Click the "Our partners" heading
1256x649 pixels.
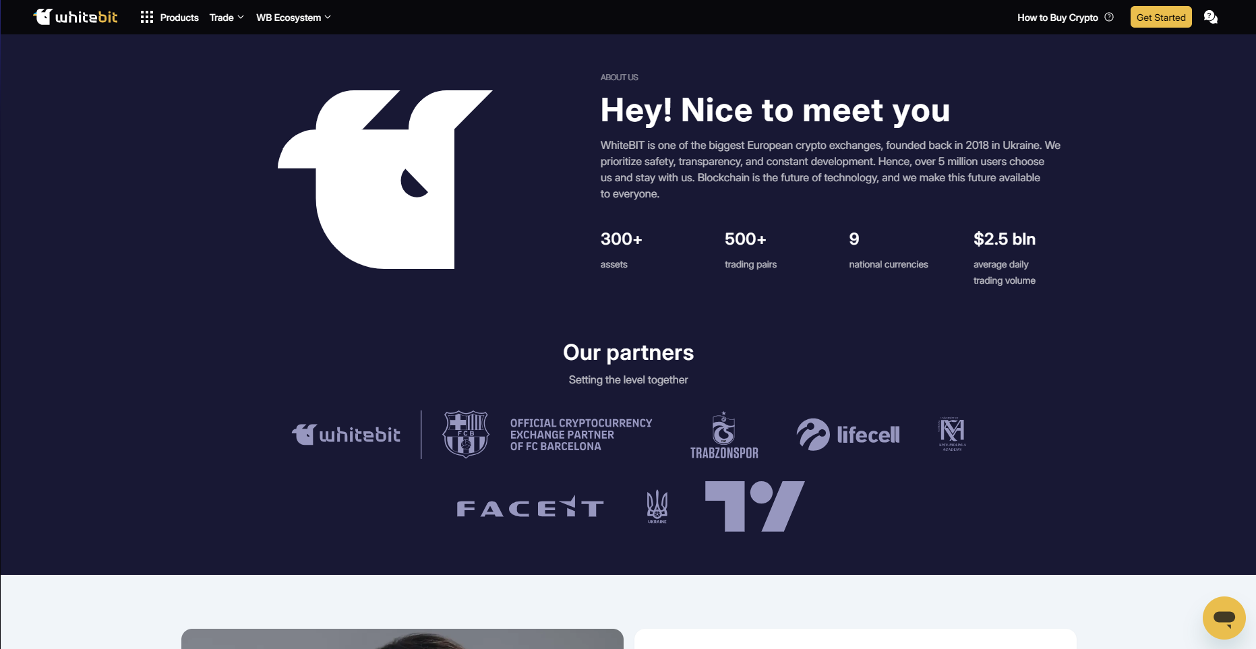point(628,352)
